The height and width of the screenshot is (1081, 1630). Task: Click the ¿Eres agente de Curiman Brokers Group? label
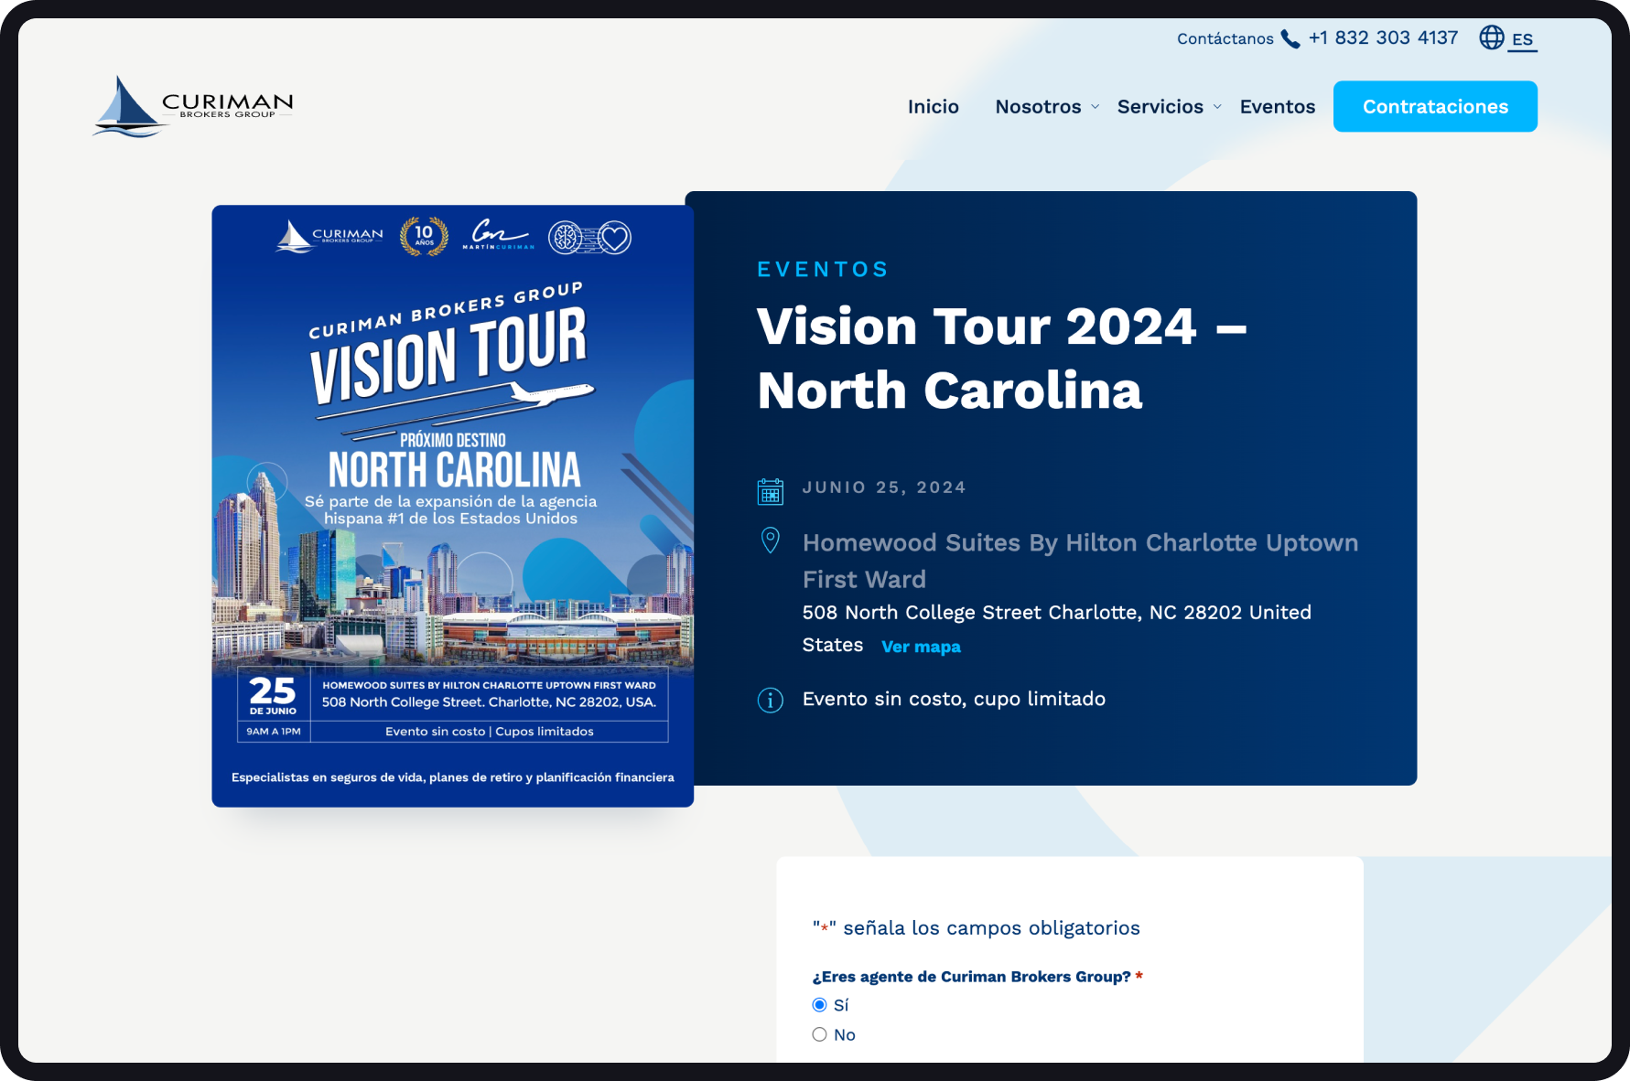(977, 977)
